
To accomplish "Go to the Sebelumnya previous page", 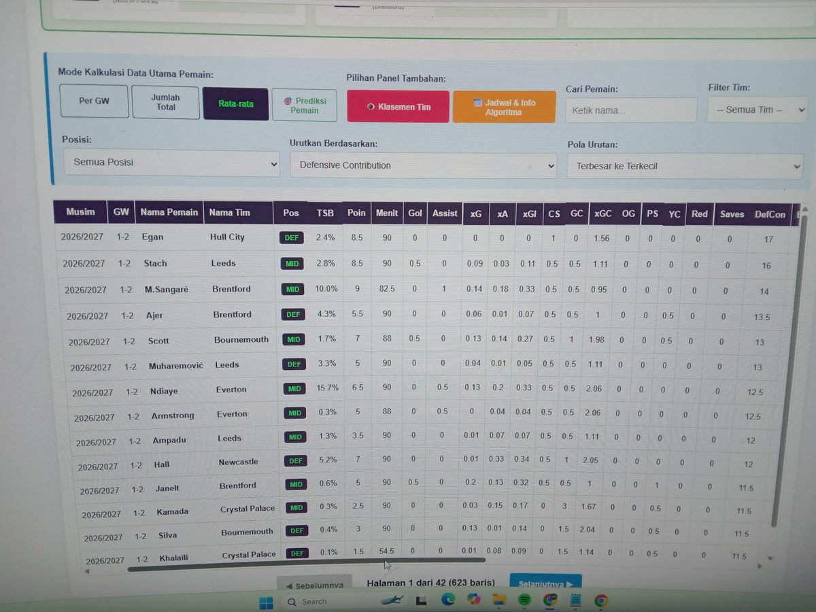I will [x=315, y=585].
